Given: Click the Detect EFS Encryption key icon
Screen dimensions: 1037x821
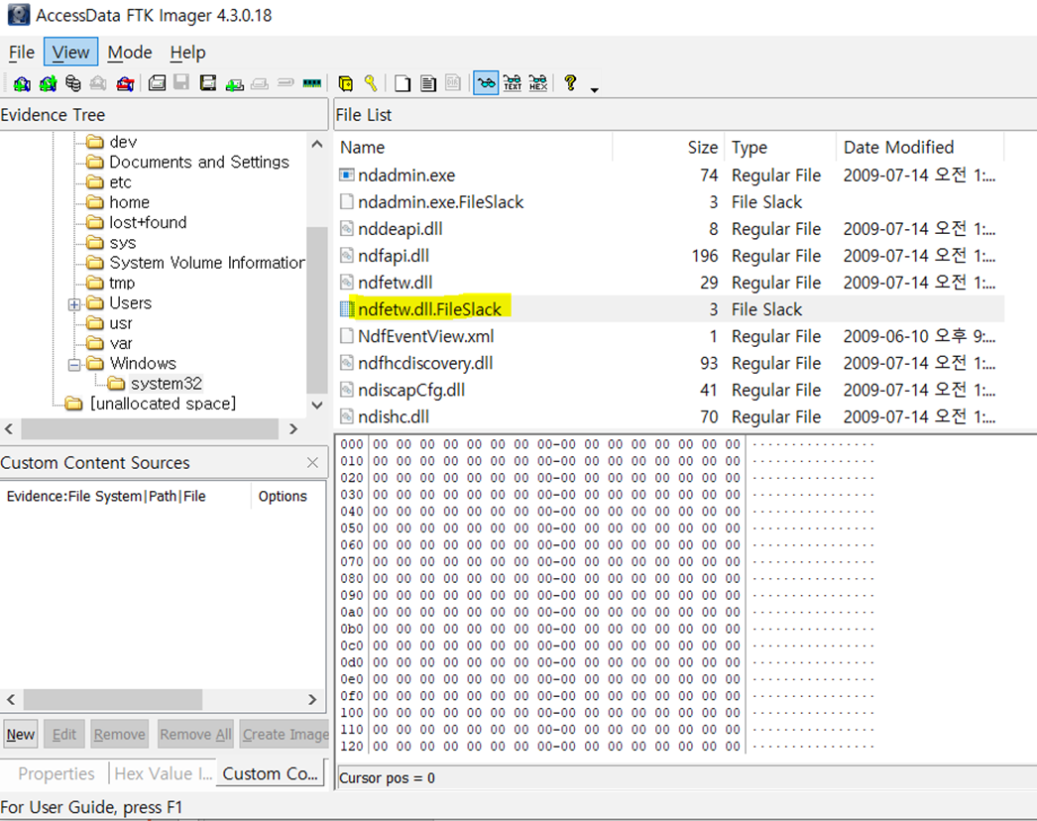Looking at the screenshot, I should click(371, 83).
